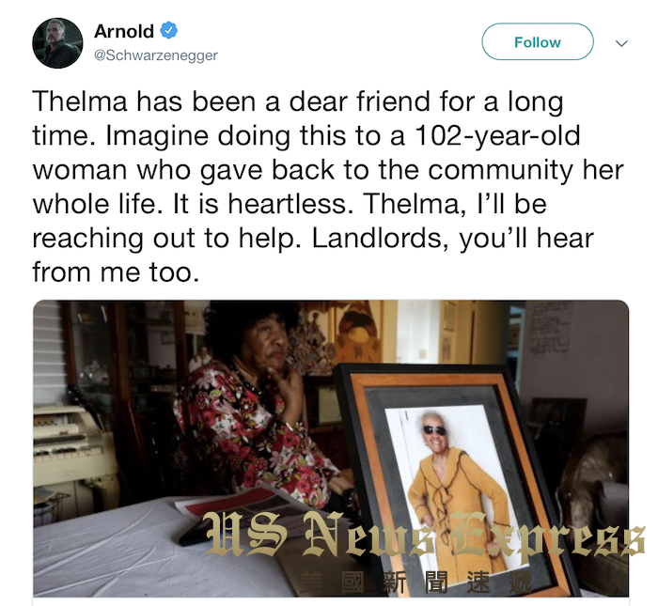Click the black phone on the table
Image resolution: width=658 pixels, height=606 pixels.
[198, 534]
